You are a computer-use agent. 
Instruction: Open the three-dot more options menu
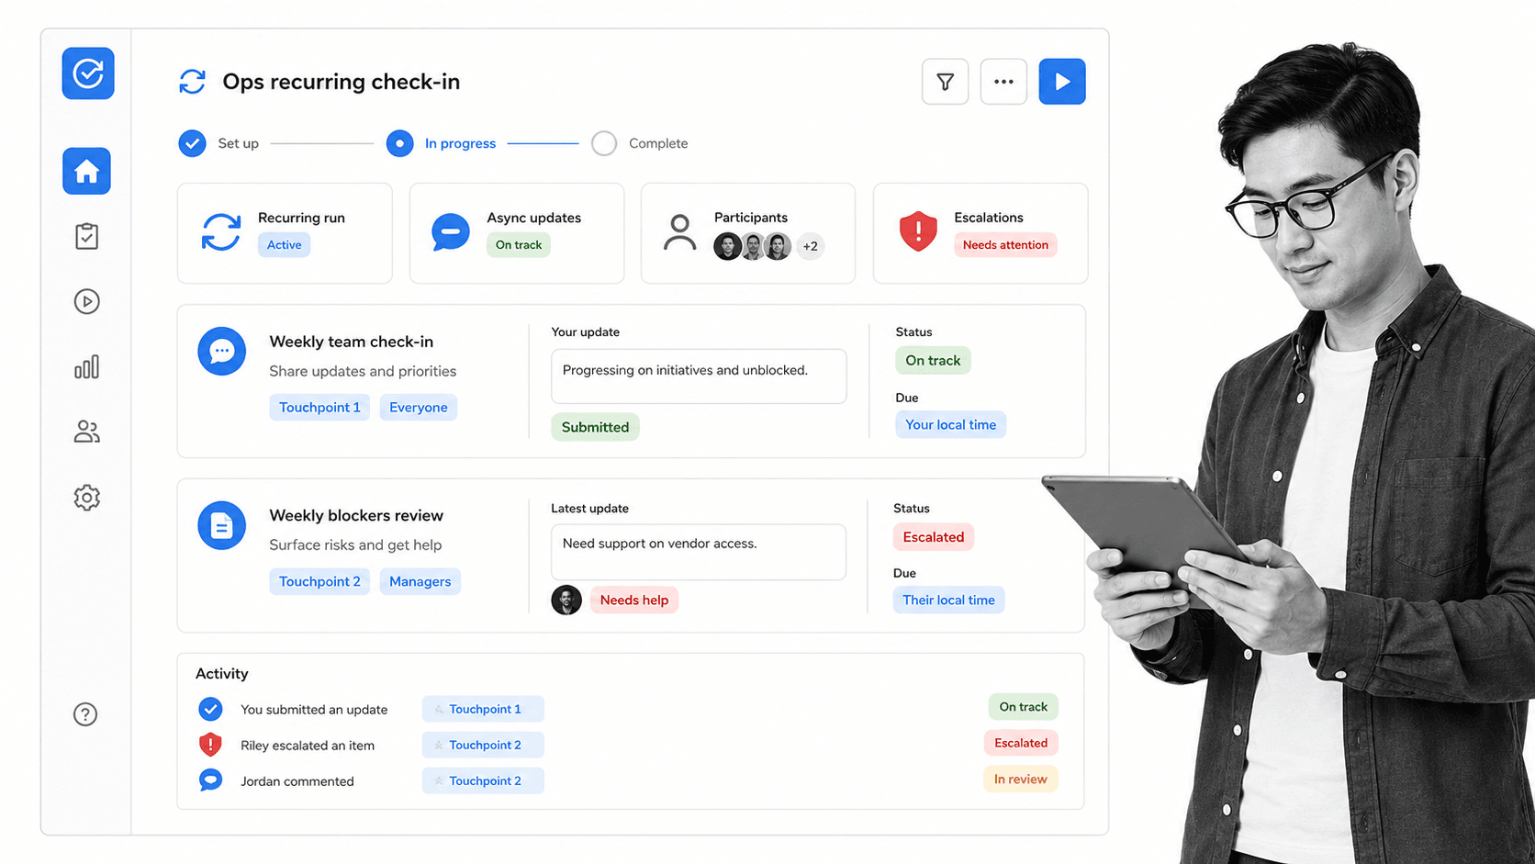coord(1003,82)
